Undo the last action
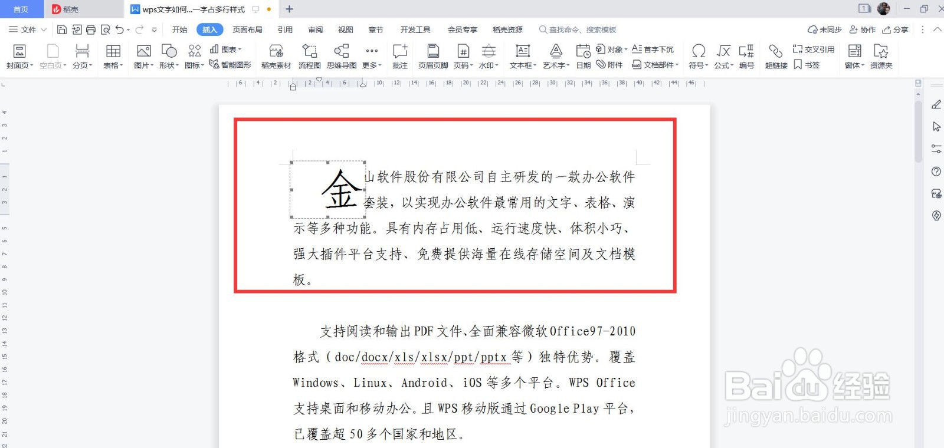 point(120,29)
